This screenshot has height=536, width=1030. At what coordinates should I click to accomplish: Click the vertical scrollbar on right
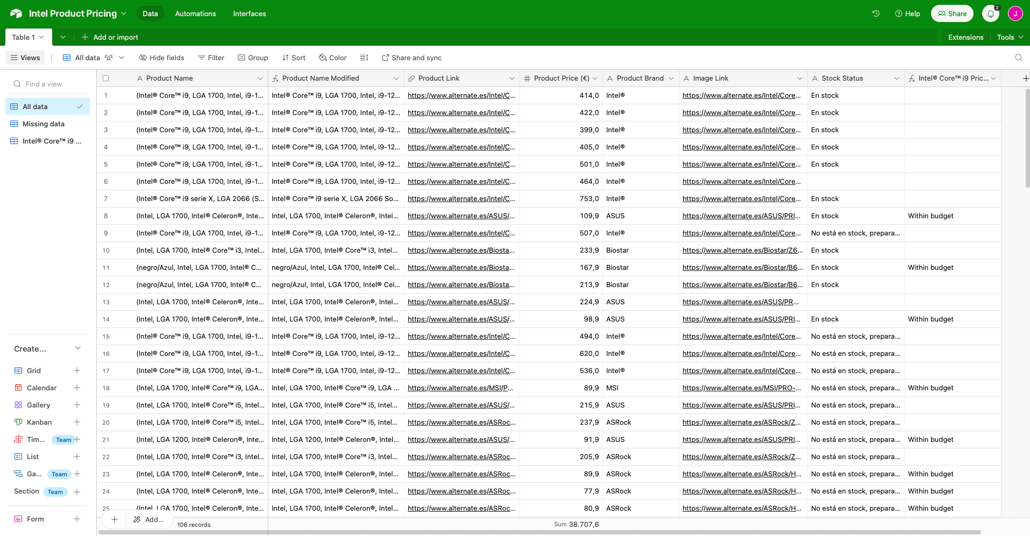(1027, 139)
